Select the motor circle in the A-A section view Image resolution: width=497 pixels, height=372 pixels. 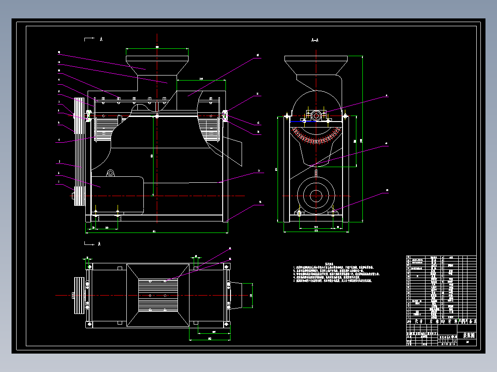pos(316,196)
